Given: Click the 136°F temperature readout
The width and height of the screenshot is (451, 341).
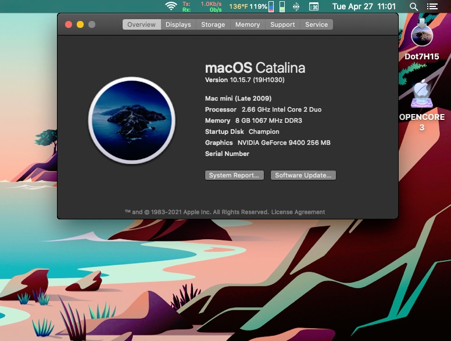Looking at the screenshot, I should (238, 6).
